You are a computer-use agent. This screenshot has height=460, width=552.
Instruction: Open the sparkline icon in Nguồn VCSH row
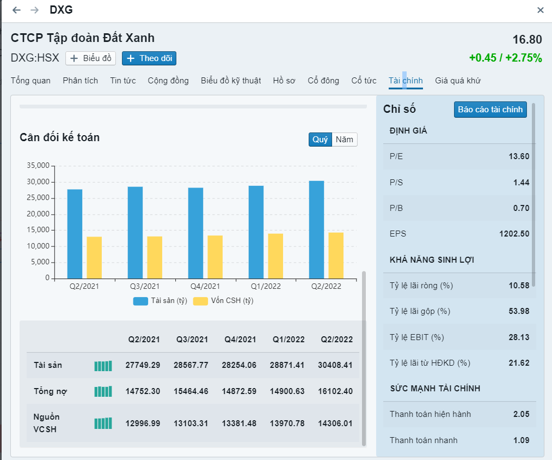click(x=103, y=423)
